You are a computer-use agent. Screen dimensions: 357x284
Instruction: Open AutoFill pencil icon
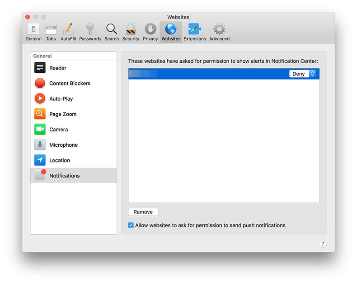[68, 29]
